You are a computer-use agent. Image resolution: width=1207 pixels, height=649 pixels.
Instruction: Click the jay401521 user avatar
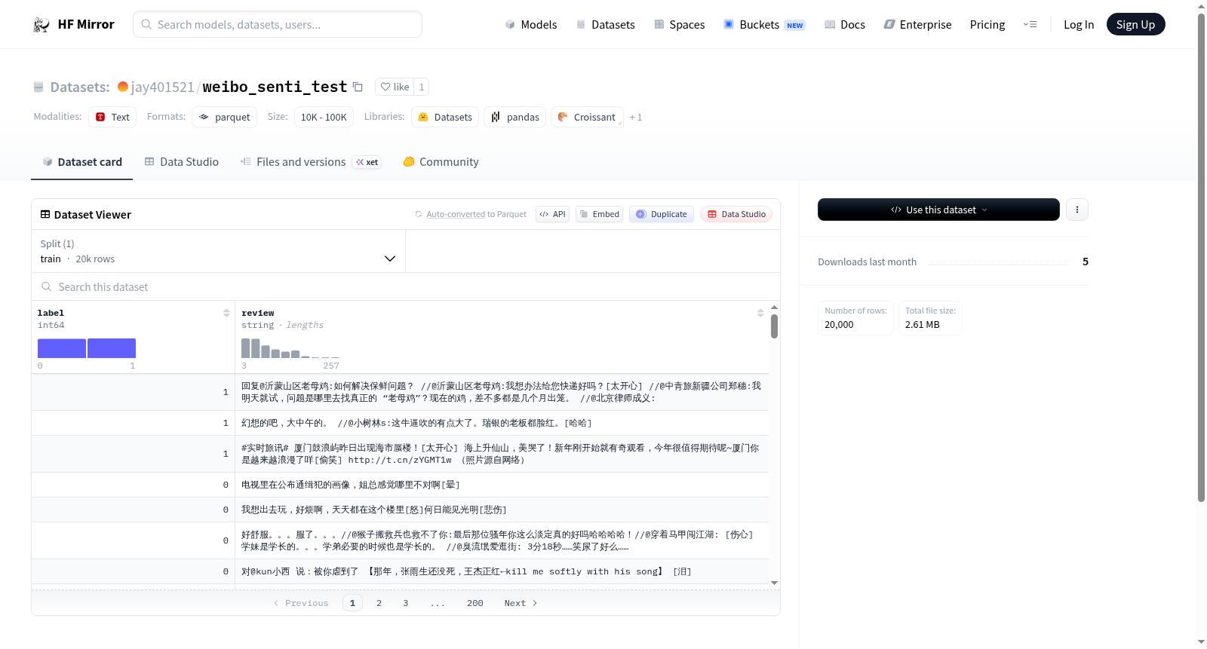click(x=123, y=87)
